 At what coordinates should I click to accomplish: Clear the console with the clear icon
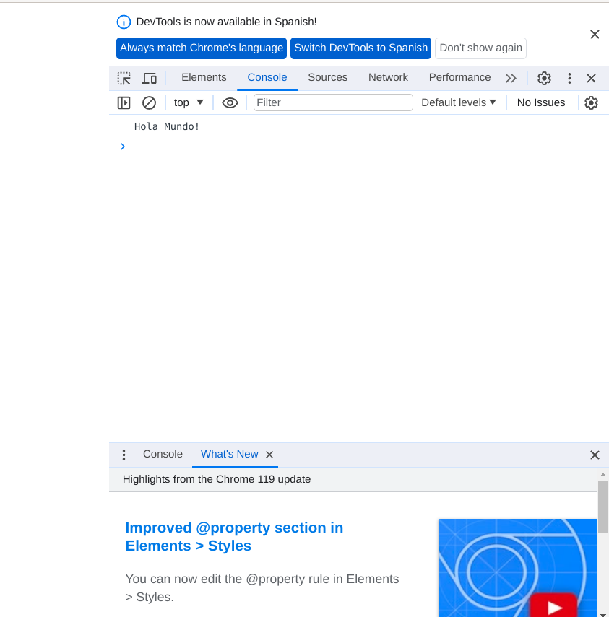149,102
